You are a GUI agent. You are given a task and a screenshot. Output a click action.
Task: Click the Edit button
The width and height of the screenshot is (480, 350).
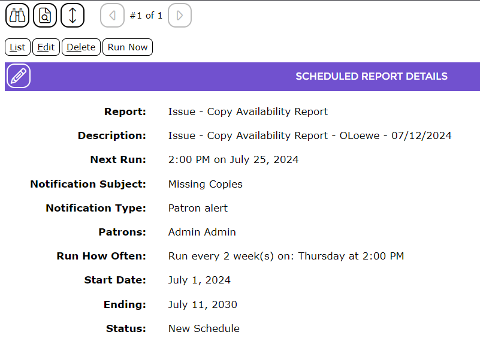[46, 47]
